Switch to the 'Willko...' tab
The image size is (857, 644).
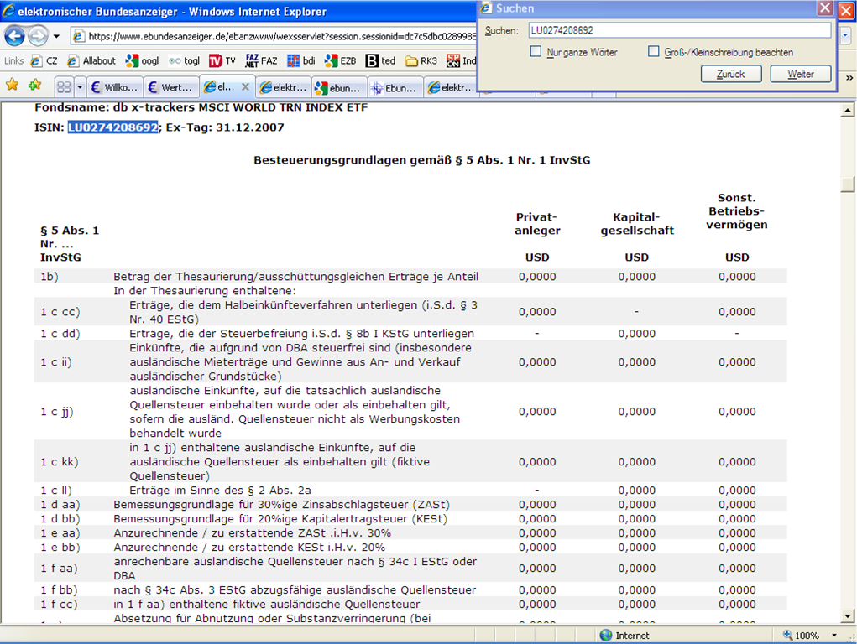[114, 87]
